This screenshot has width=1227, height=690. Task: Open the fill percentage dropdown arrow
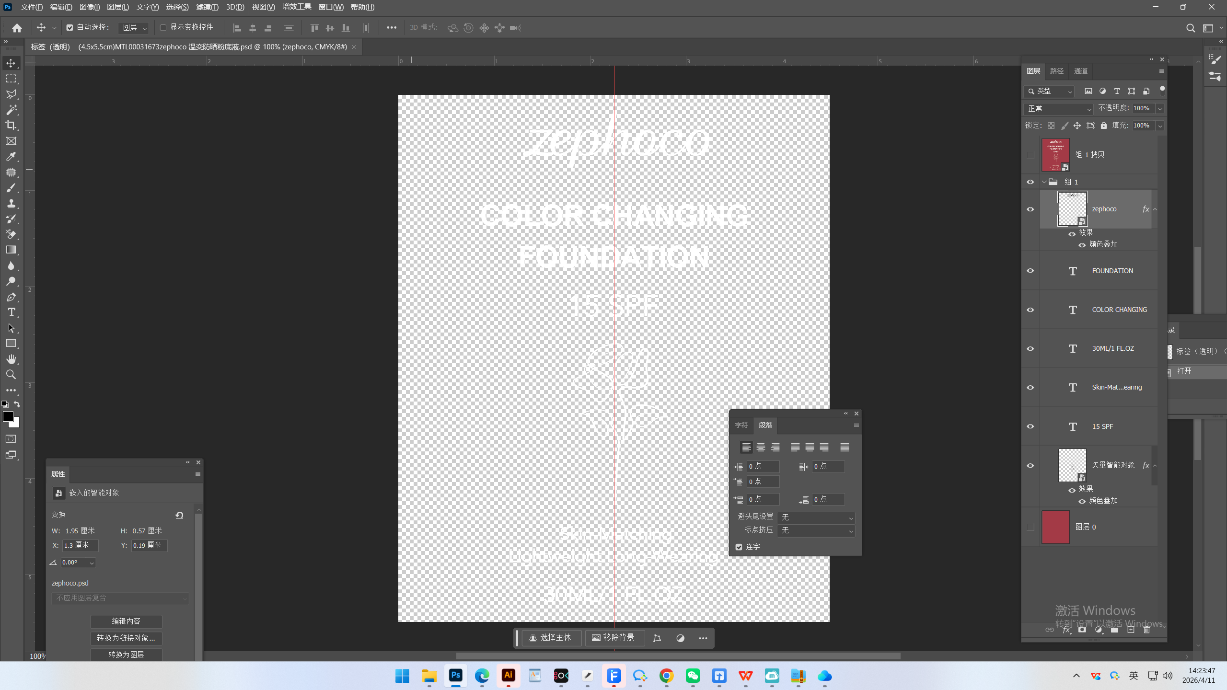click(1160, 126)
